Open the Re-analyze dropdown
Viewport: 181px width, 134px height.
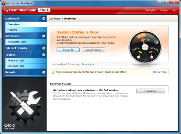89,64
